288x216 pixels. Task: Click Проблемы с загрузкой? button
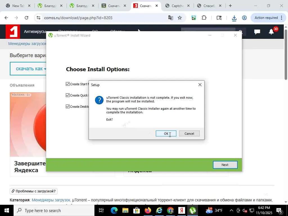click(x=34, y=191)
